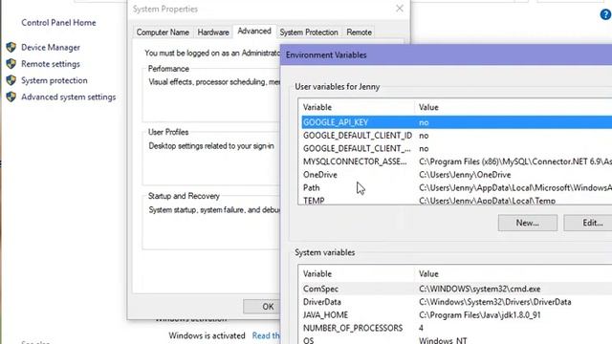The width and height of the screenshot is (612, 344).
Task: Click the Remote settings shield icon
Action: click(11, 64)
